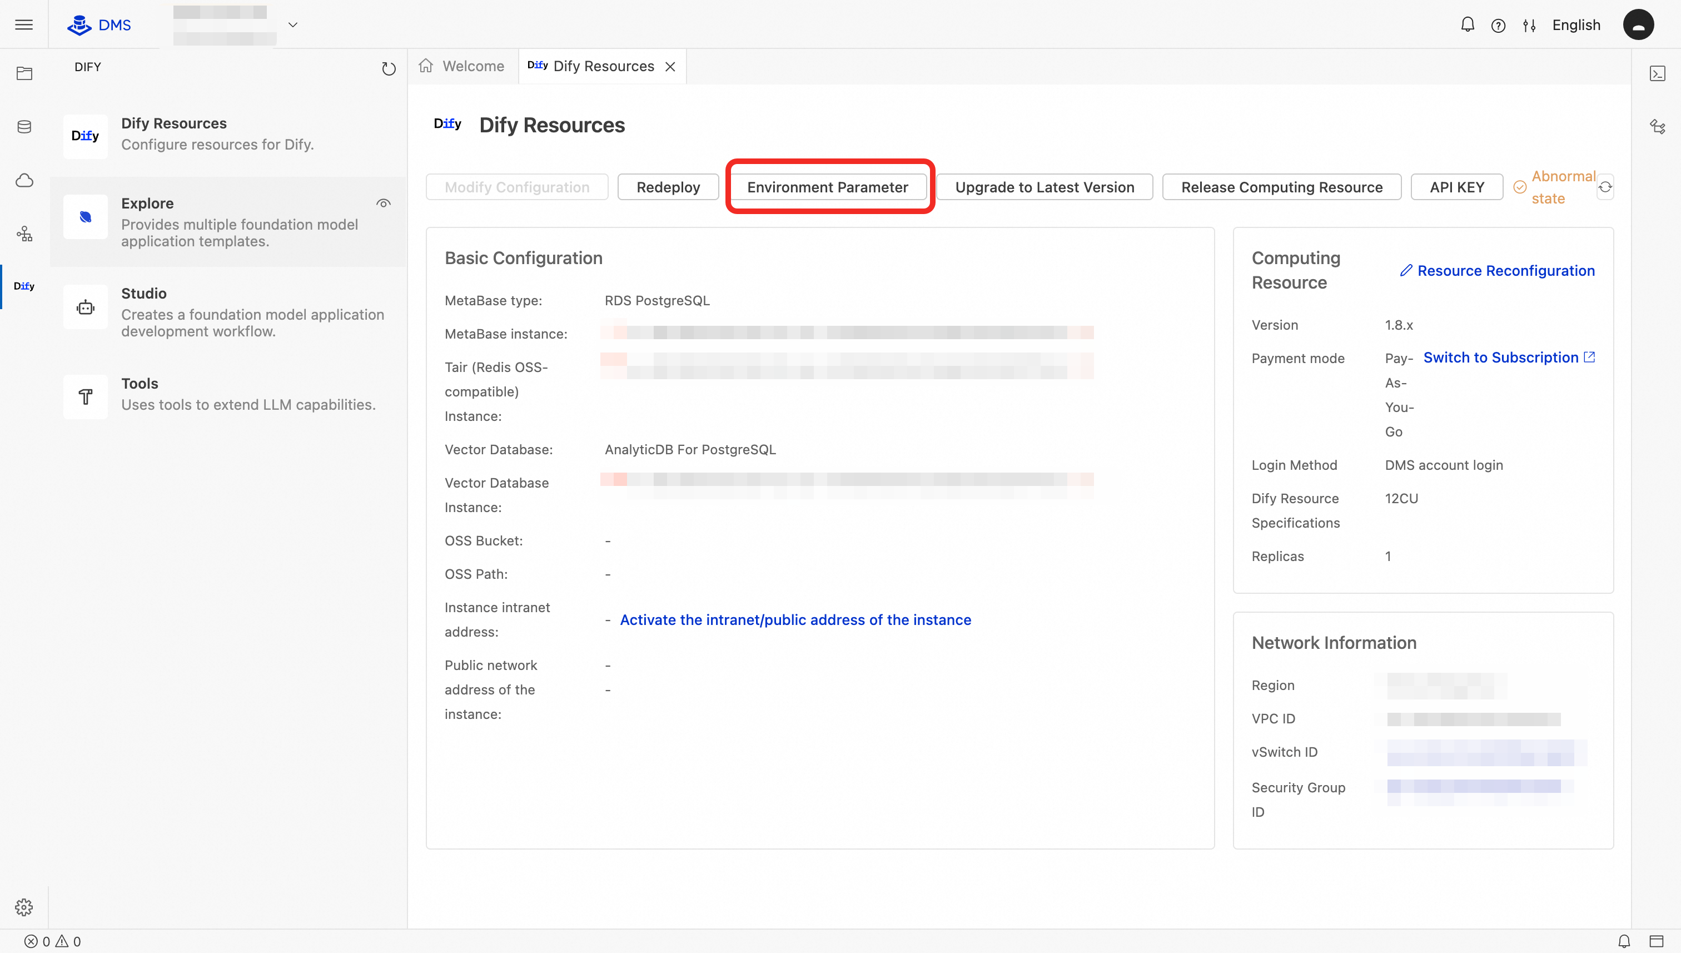The height and width of the screenshot is (953, 1681).
Task: Click the Environment Parameter button
Action: tap(828, 187)
